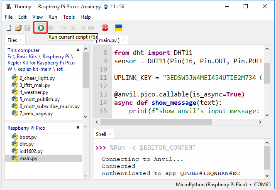Image resolution: width=276 pixels, height=190 pixels.
Task: Click Python icon of 6_mqtt_subscribe_music.py
Action: [15, 106]
